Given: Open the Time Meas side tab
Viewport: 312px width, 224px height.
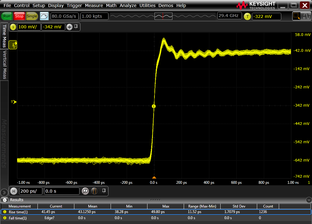Looking at the screenshot, I should [x=4, y=36].
